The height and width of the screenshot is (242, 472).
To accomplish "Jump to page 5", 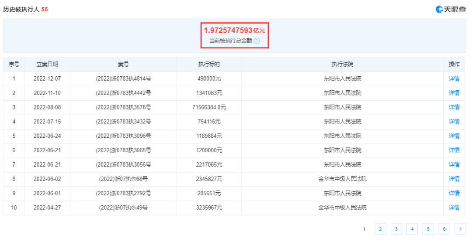I will click(x=428, y=228).
